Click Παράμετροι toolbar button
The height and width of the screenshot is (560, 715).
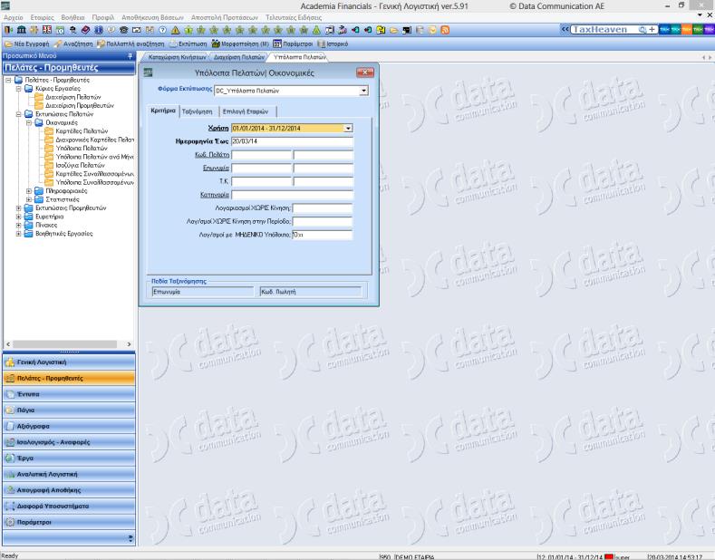[x=294, y=43]
